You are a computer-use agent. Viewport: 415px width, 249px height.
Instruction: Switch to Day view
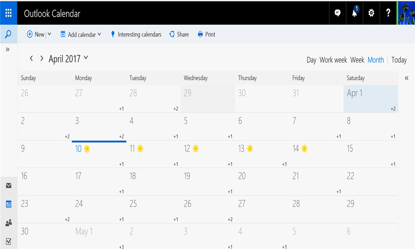(311, 60)
